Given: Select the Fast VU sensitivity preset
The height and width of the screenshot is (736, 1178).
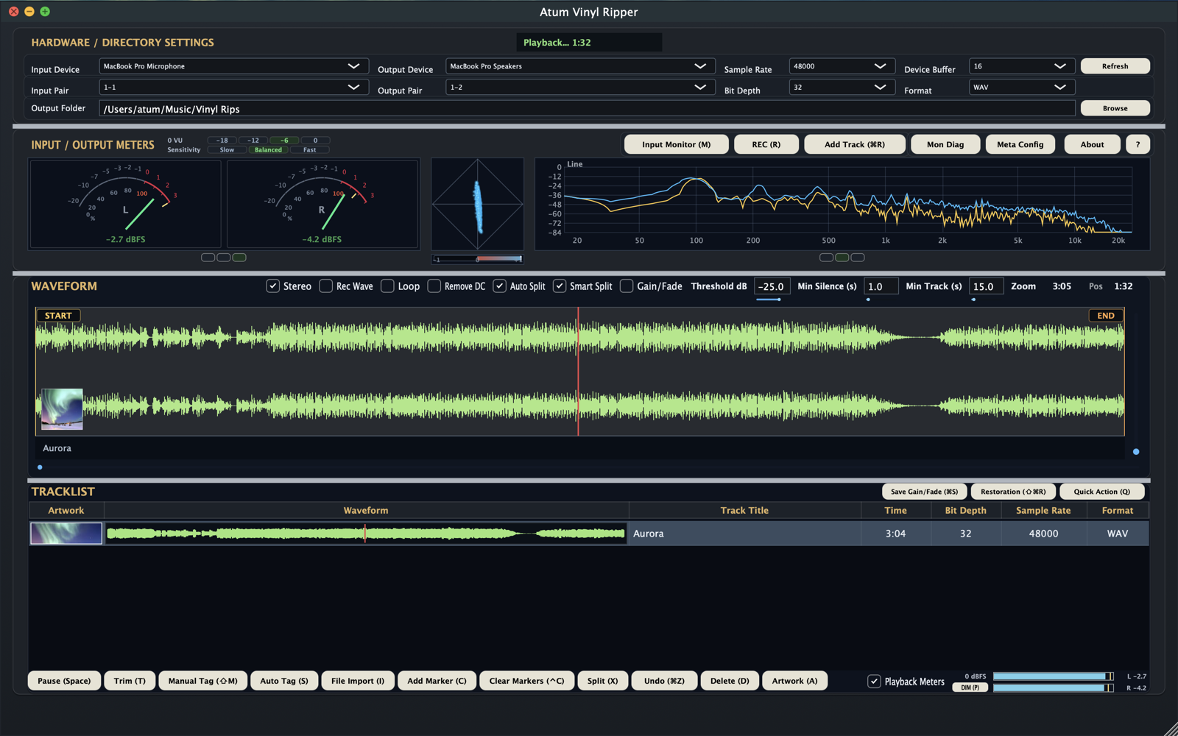Looking at the screenshot, I should [309, 149].
